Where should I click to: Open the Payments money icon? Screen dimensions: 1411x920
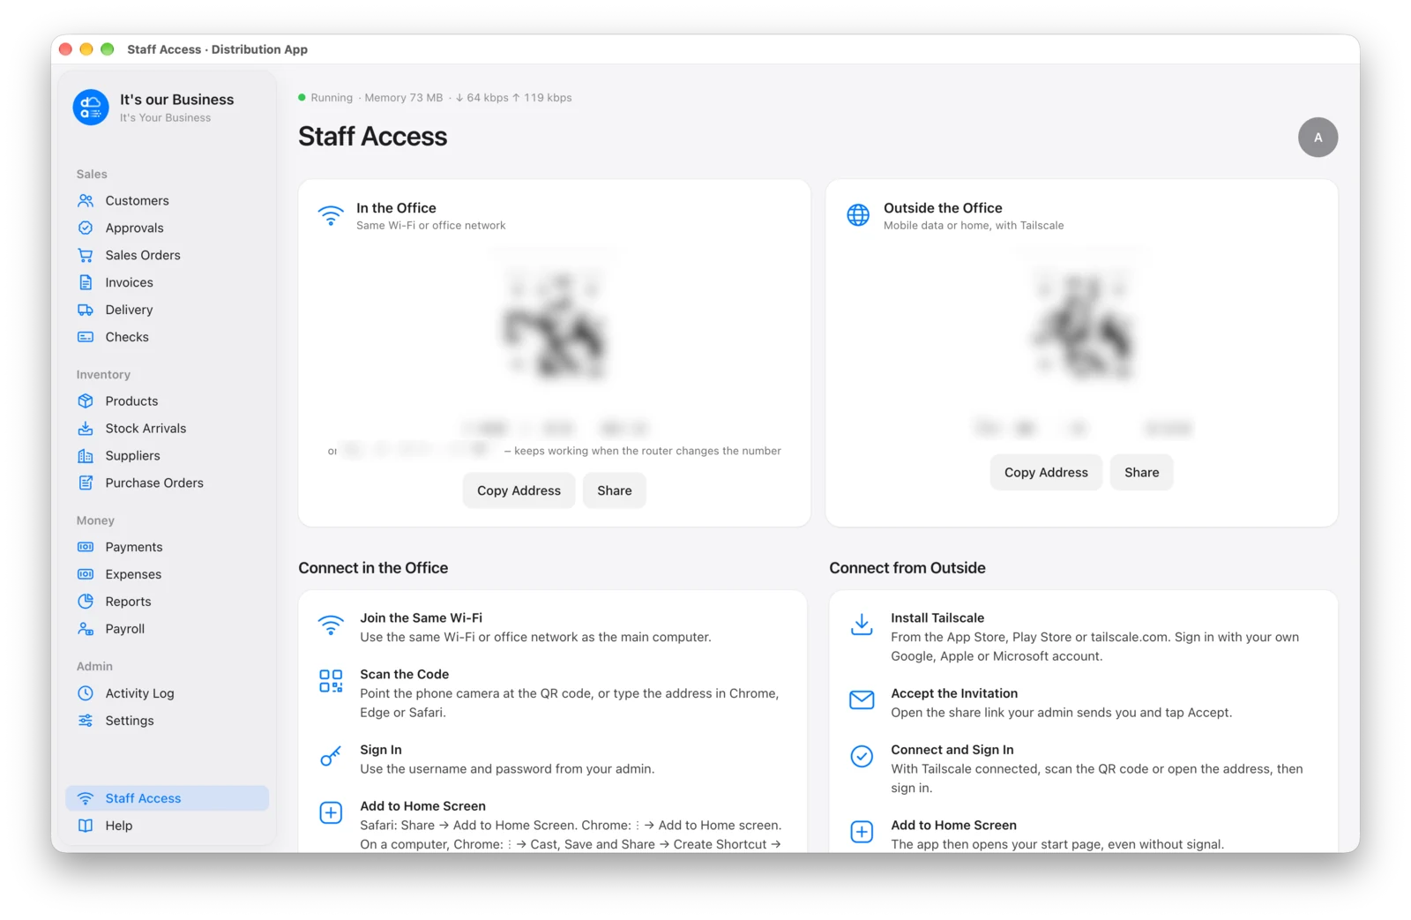(86, 547)
